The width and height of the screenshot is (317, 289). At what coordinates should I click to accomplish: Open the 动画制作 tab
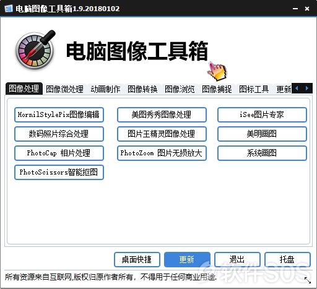105,89
